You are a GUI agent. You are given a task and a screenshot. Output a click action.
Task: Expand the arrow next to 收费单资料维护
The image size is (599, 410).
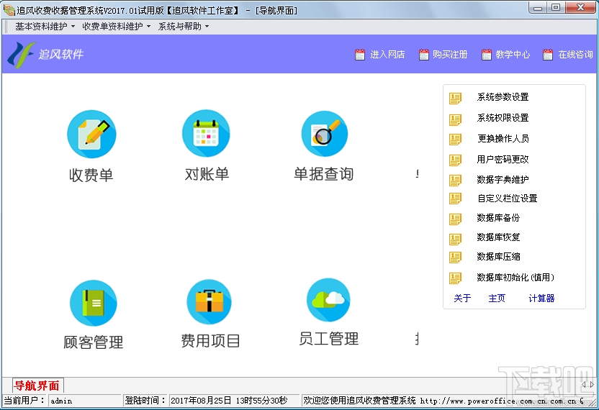pos(148,27)
